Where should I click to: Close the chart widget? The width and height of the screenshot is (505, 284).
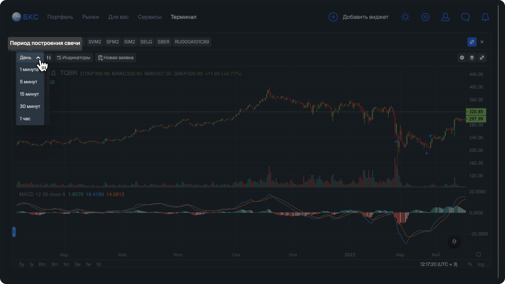click(482, 42)
